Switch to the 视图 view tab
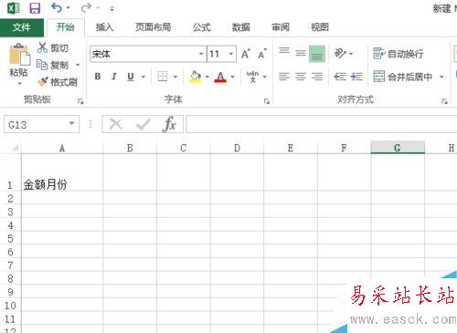This screenshot has width=457, height=333. 320,27
